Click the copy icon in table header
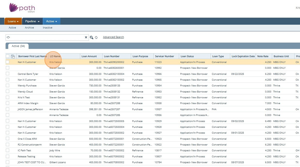The height and width of the screenshot is (167, 300). tap(13, 56)
